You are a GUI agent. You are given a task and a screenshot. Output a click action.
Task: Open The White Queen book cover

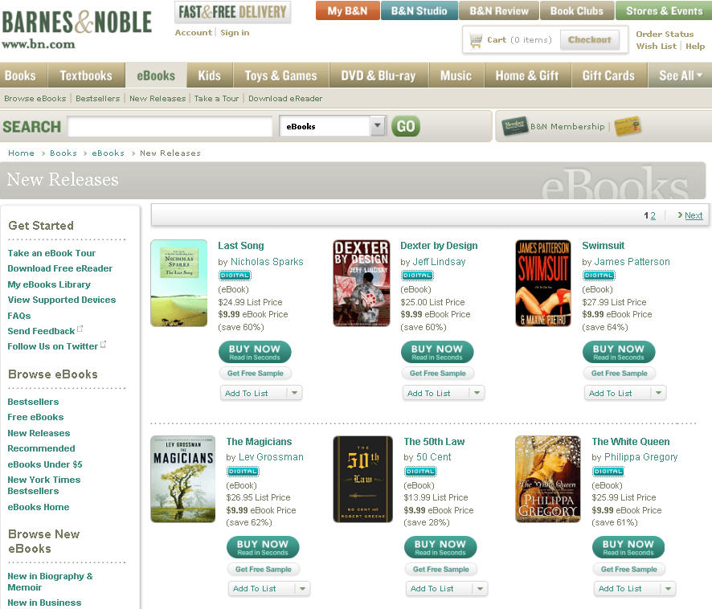coord(548,479)
